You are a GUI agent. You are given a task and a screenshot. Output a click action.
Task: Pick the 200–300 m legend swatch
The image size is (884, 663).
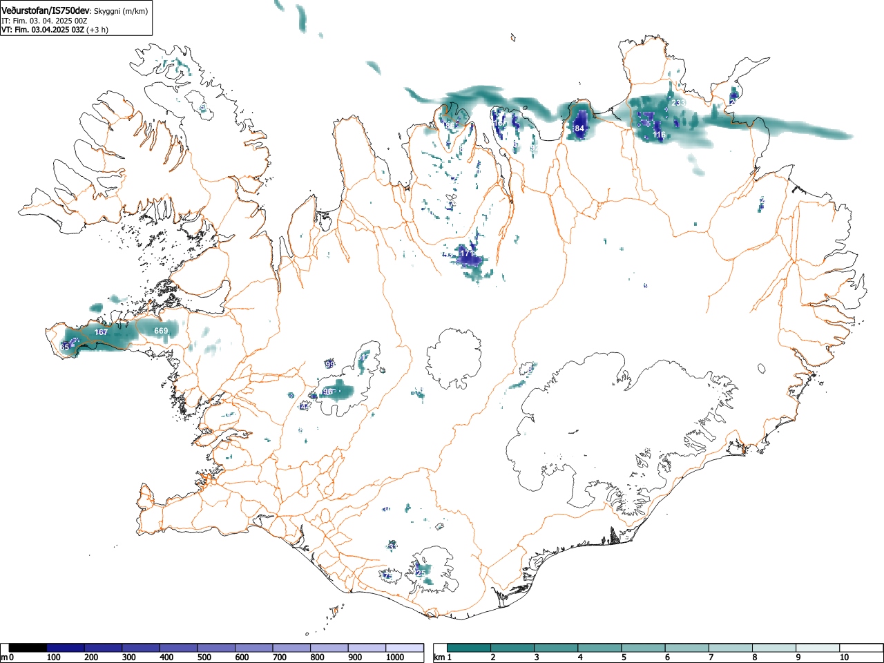(x=104, y=648)
